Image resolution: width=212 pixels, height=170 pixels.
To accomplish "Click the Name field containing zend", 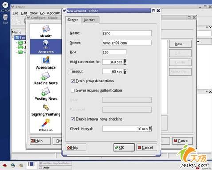I will pos(127,33).
